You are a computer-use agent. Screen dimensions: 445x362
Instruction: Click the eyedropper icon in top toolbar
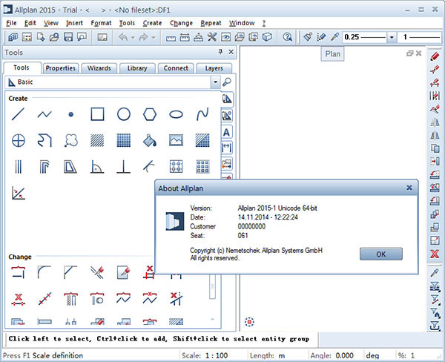tap(335, 37)
